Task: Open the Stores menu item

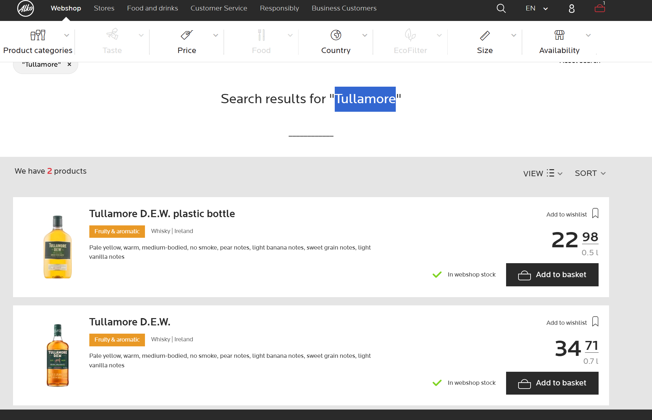Action: (x=104, y=8)
